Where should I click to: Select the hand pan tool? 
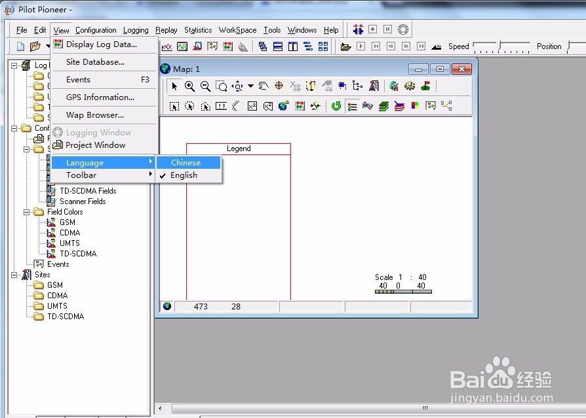click(x=264, y=86)
